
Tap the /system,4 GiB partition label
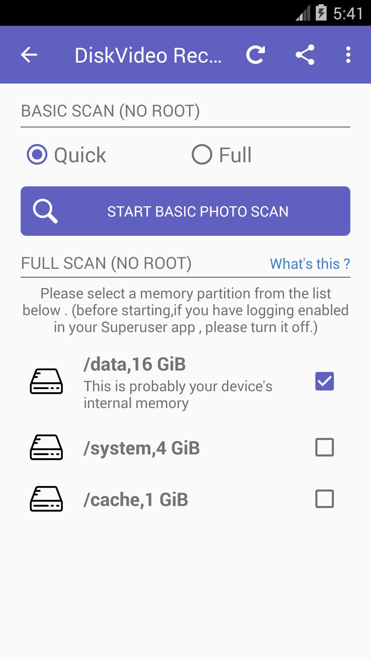point(142,448)
